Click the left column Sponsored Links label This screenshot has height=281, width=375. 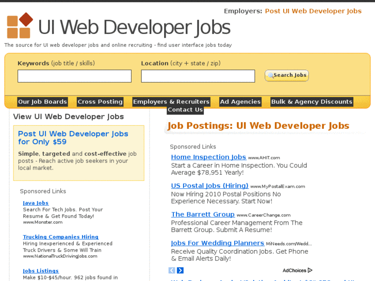tap(43, 191)
